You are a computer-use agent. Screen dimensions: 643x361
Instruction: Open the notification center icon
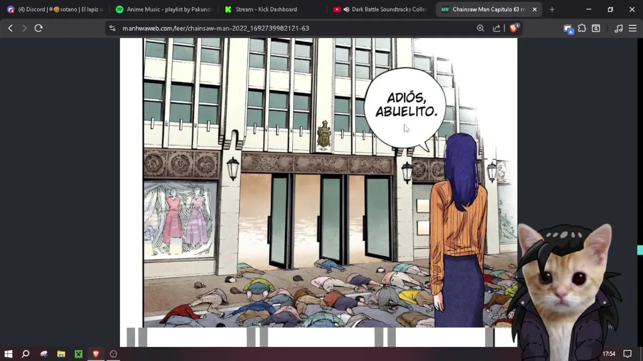pyautogui.click(x=627, y=354)
